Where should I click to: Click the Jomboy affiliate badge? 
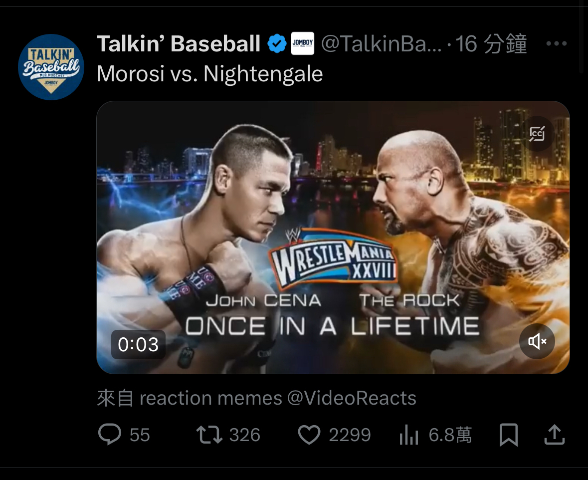pos(303,43)
